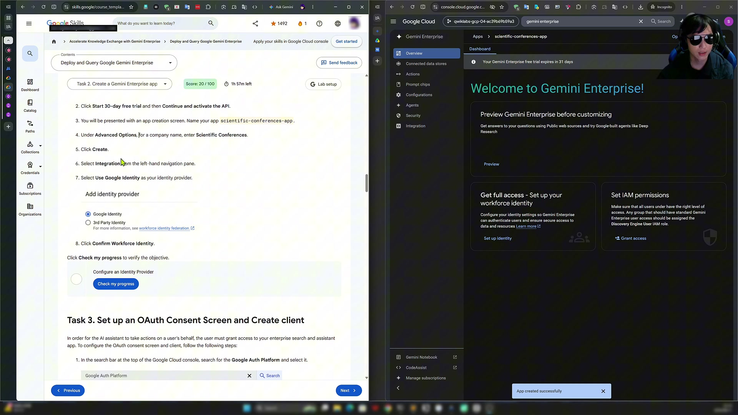Collapse the Gemini Enterprise side navigation
Screen dimensions: 738x415
coord(398,388)
